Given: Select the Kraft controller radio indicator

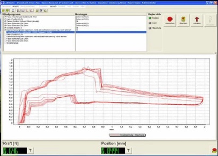Looking at the screenshot, I should 150,23.
